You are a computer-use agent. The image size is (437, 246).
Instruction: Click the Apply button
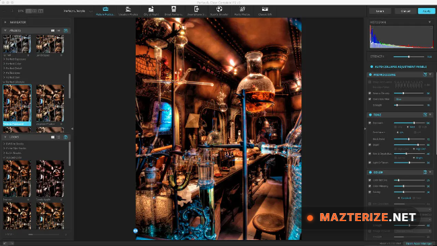pyautogui.click(x=426, y=11)
